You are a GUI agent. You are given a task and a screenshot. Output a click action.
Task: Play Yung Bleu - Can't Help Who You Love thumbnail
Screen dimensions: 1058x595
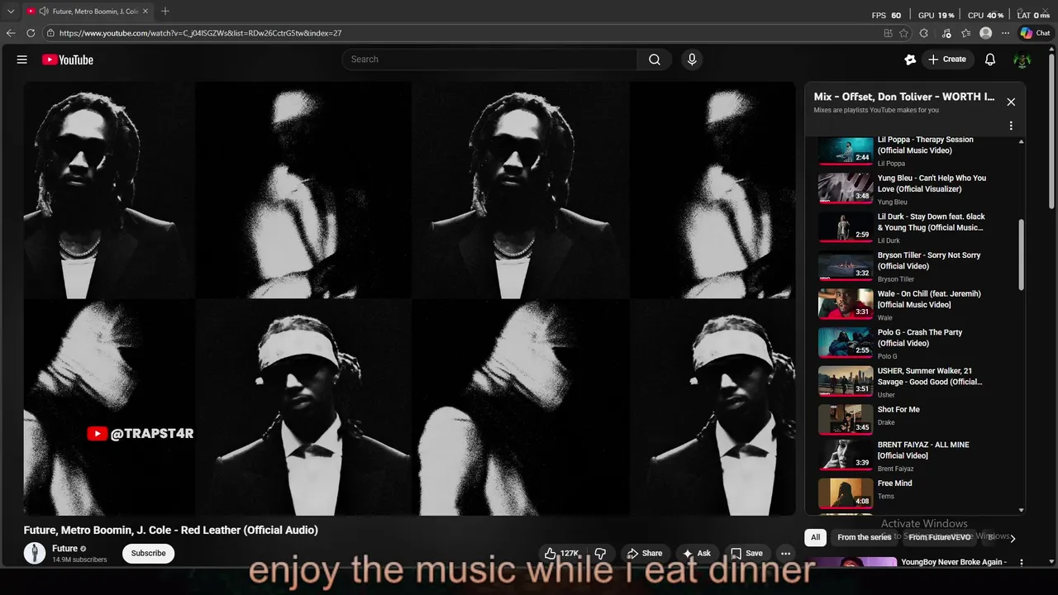(x=846, y=188)
